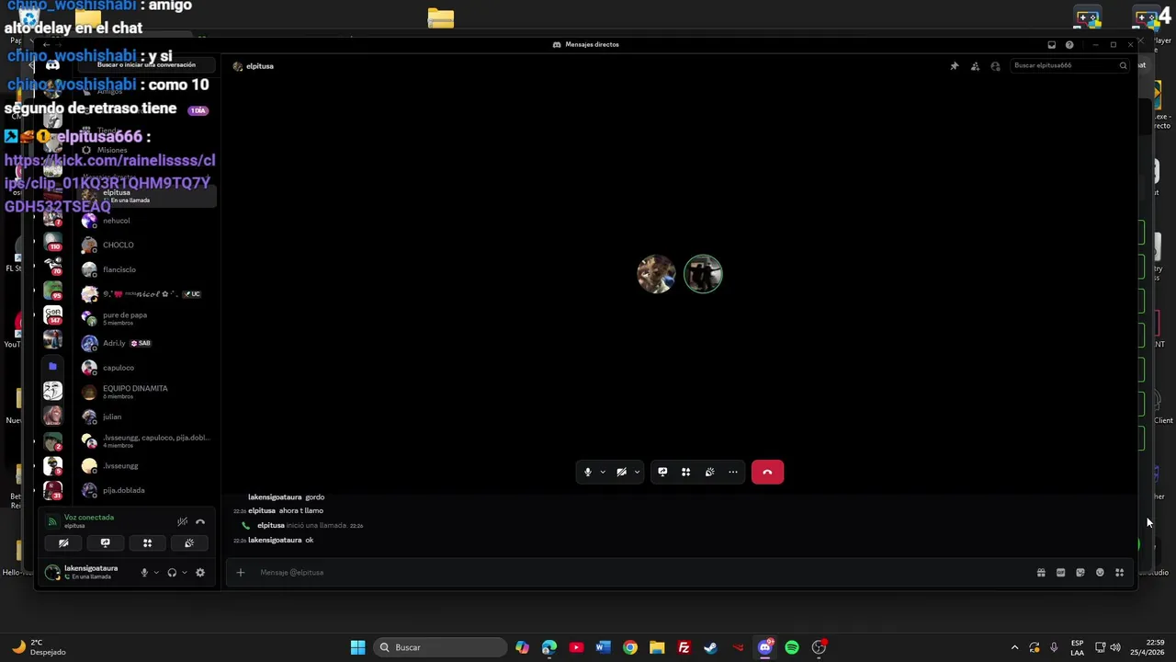
Task: Share screen button in voice panel
Action: pos(105,542)
